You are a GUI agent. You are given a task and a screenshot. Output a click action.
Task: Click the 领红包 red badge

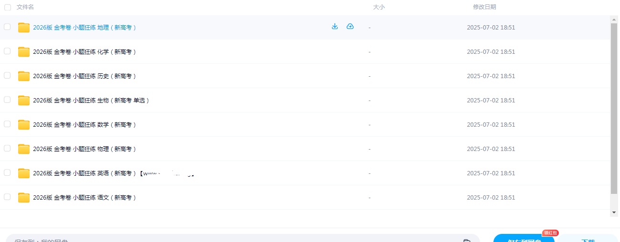pos(550,233)
